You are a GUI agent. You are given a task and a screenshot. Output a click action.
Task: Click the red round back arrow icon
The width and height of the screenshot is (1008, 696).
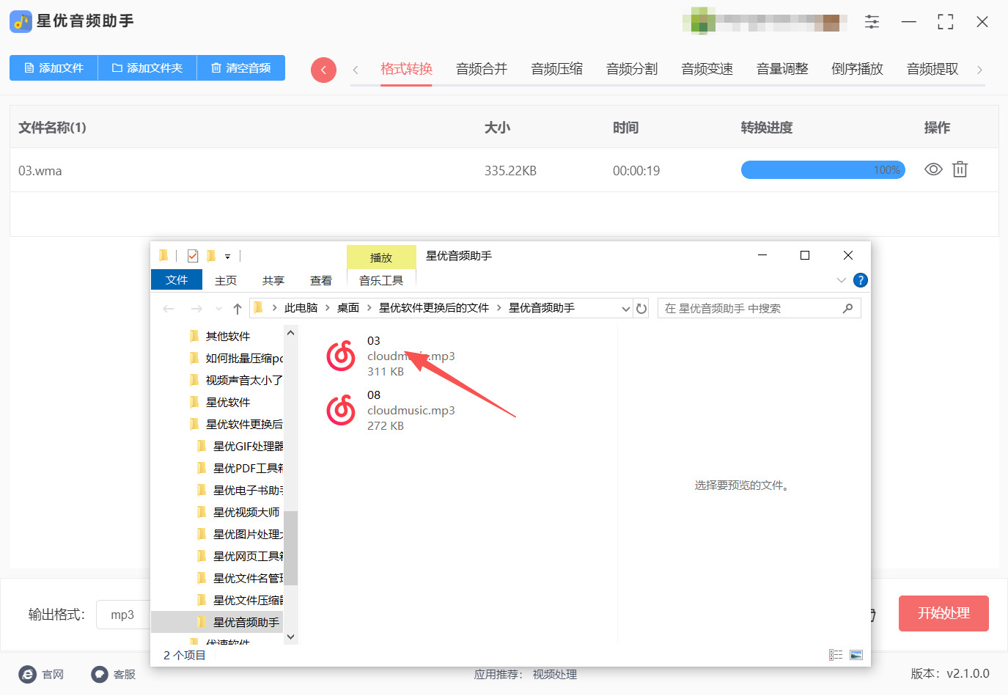323,70
